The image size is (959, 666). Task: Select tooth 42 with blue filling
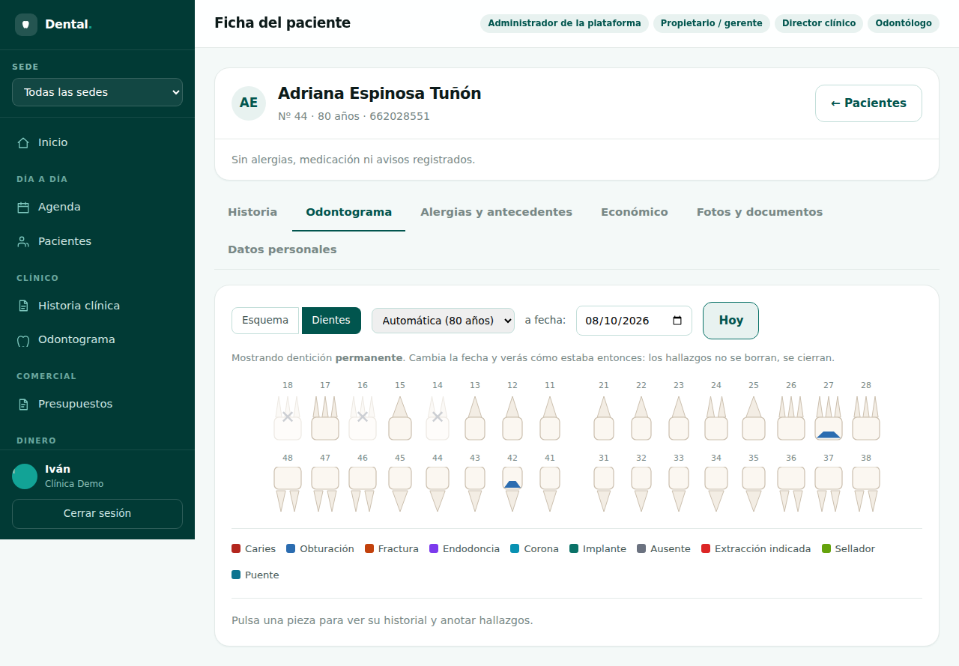[512, 489]
